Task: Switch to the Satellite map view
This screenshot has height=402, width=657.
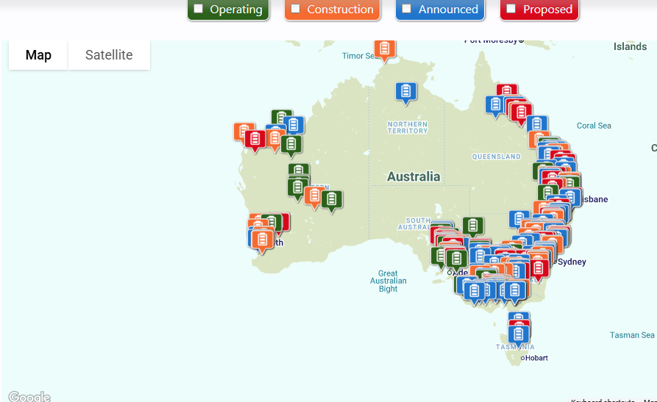Action: [109, 55]
